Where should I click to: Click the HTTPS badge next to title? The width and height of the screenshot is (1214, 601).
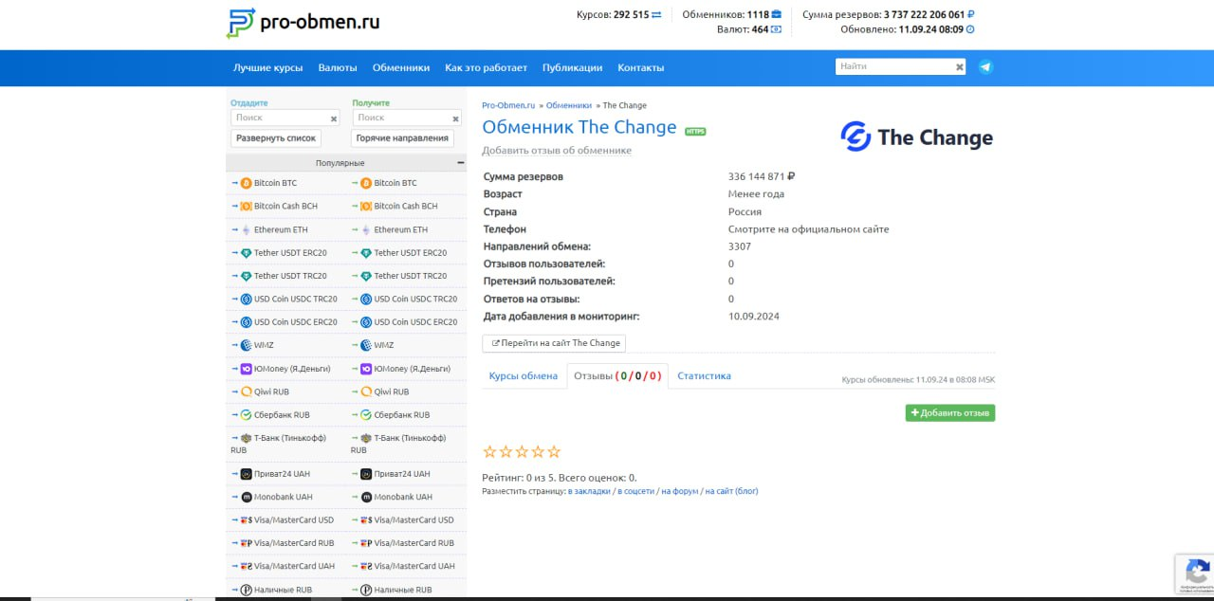click(x=695, y=131)
